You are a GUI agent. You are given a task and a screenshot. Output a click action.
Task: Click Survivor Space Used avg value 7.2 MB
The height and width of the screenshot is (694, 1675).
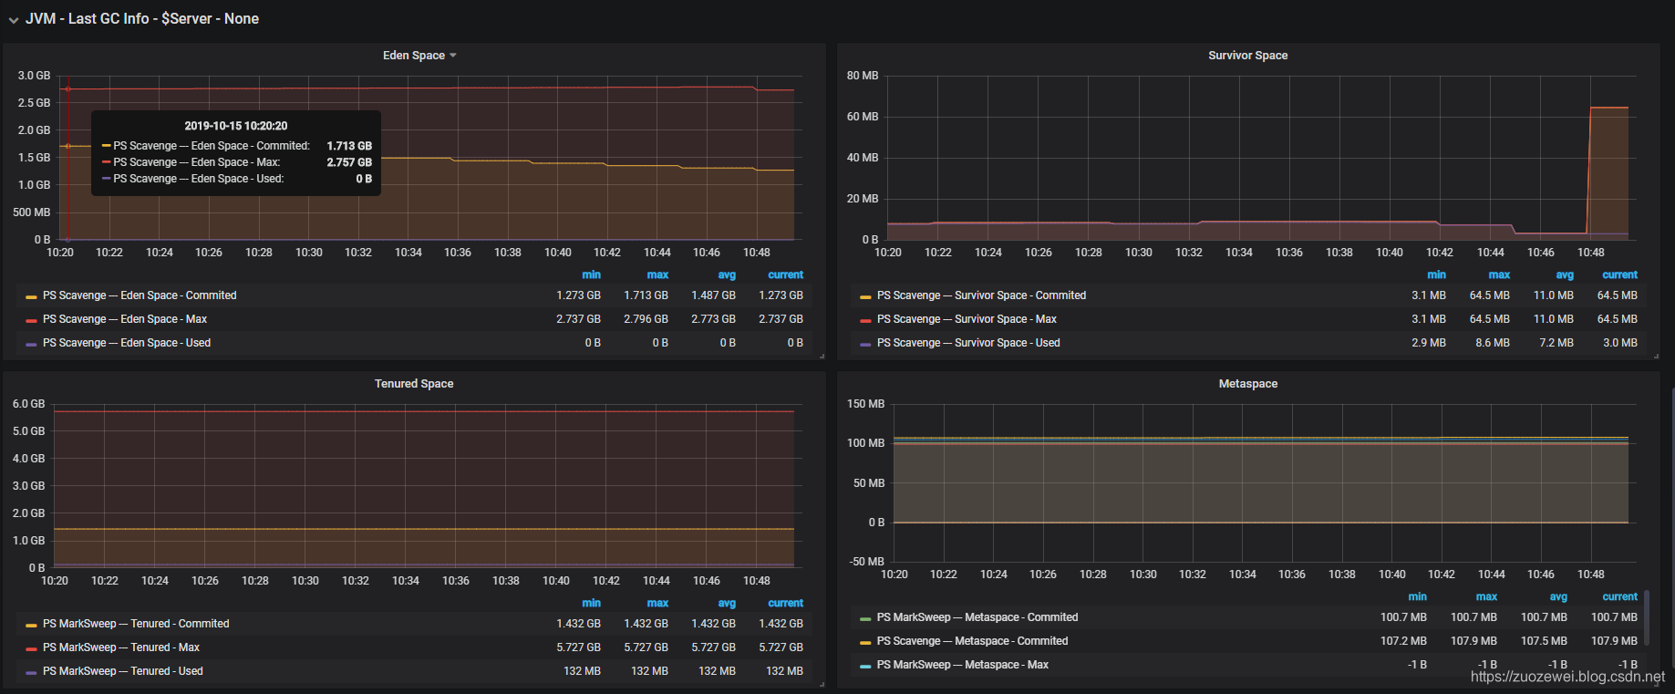pos(1556,343)
